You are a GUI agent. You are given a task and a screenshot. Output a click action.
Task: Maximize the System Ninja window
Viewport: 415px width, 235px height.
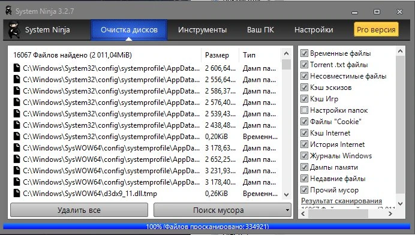(377, 11)
